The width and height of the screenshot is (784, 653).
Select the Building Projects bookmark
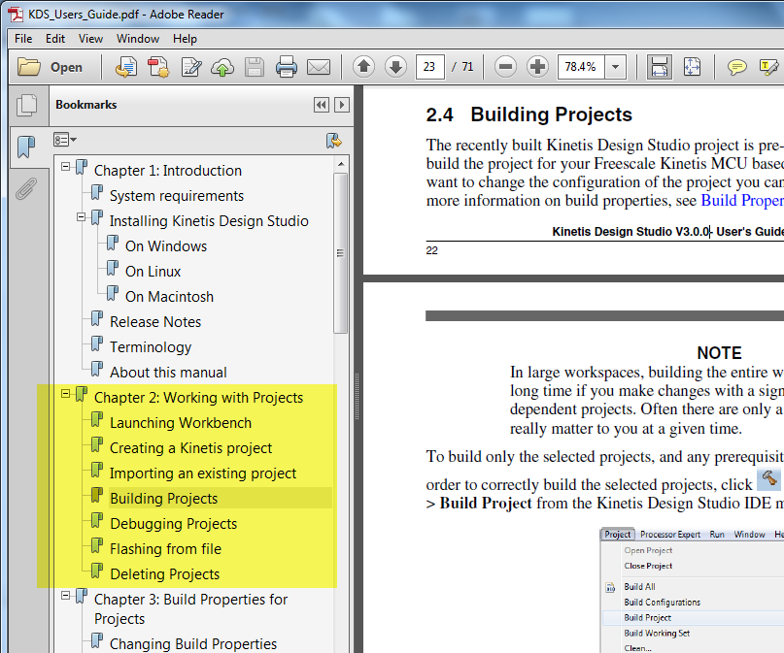coord(164,498)
